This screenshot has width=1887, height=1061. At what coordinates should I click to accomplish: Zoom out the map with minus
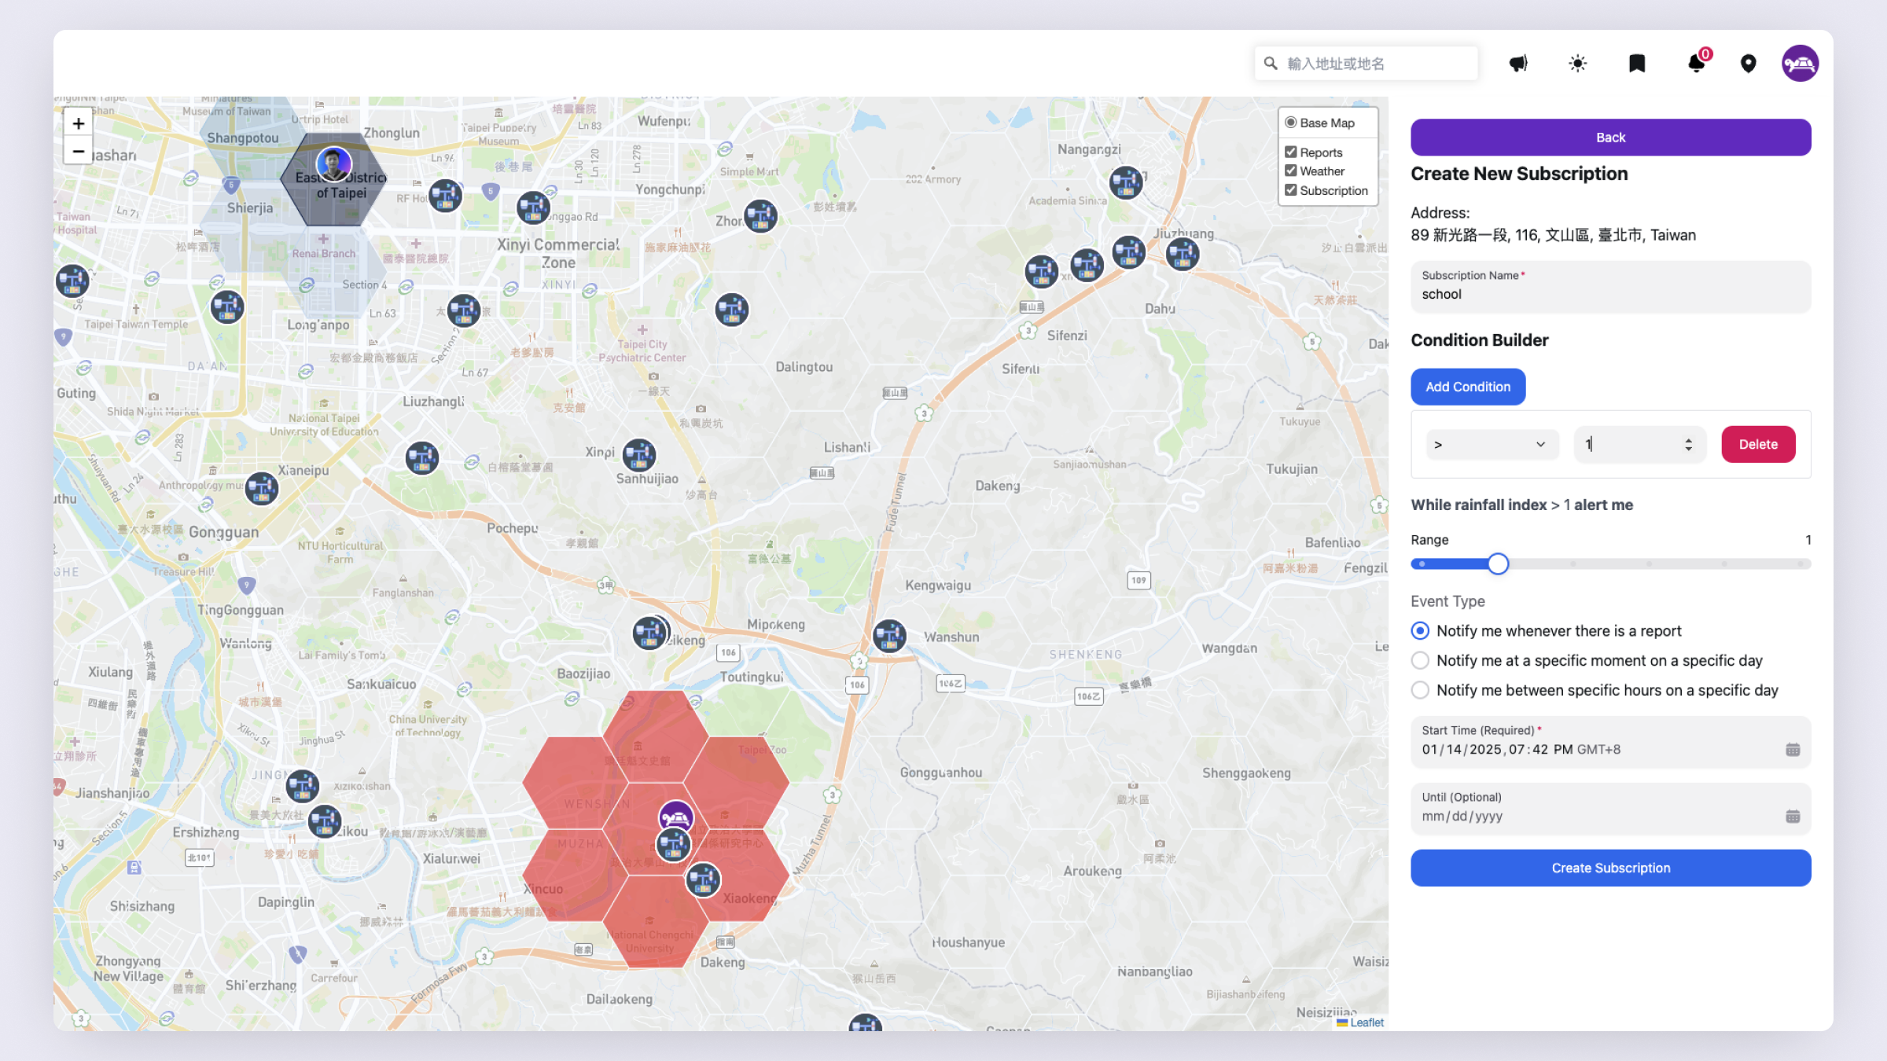coord(79,151)
